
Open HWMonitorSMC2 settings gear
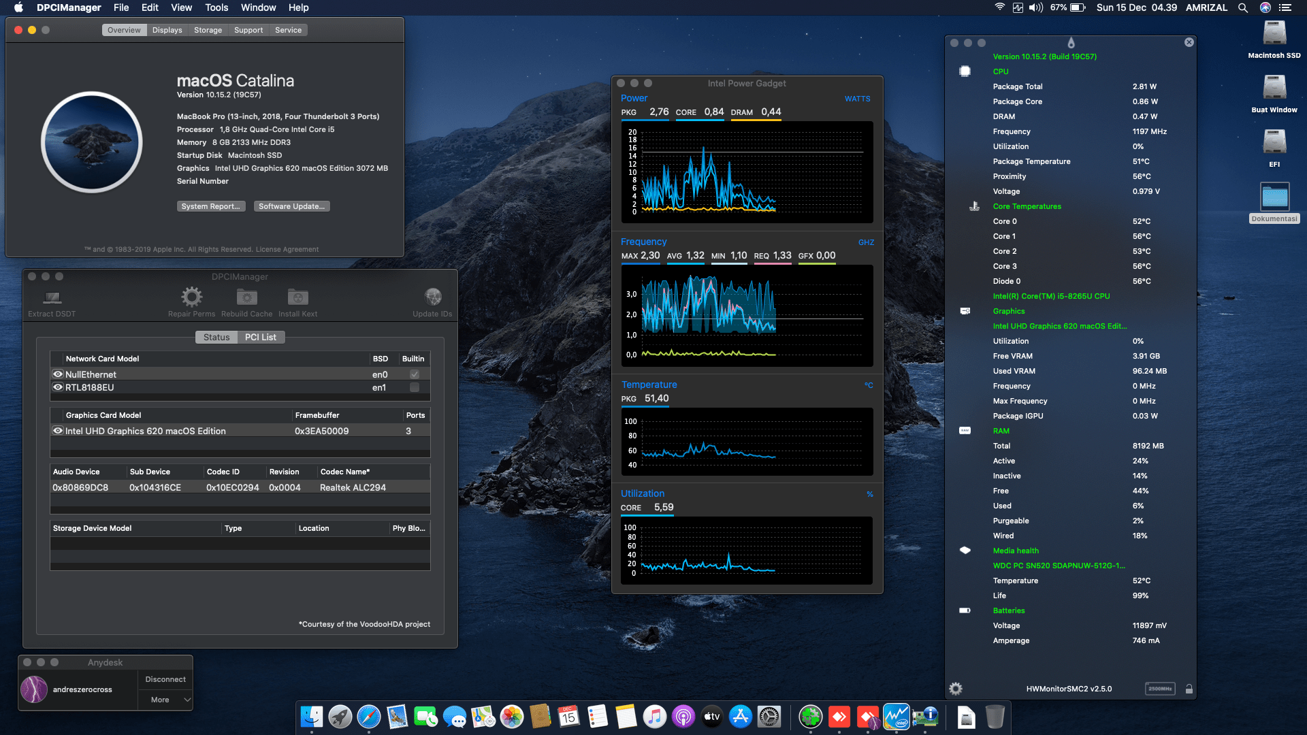point(956,689)
